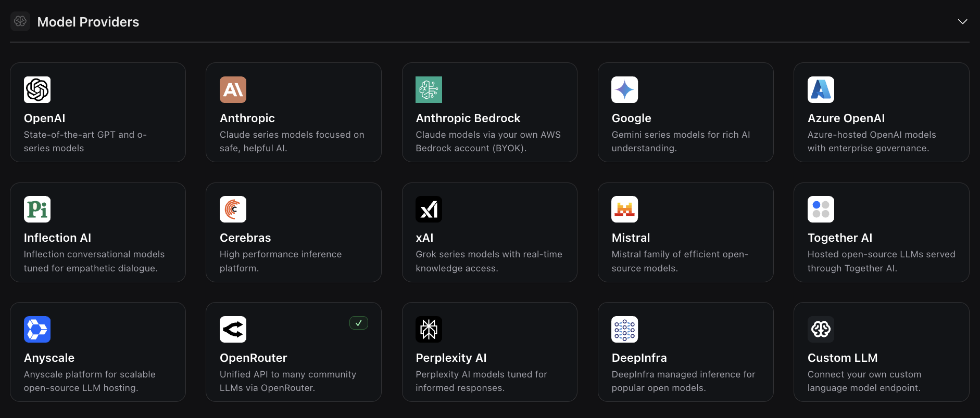Image resolution: width=980 pixels, height=418 pixels.
Task: Select the Anthropic logo icon
Action: point(233,89)
